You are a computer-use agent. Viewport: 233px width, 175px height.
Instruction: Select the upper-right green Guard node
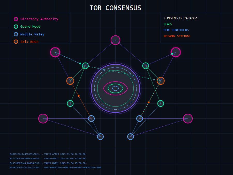[x=146, y=66]
